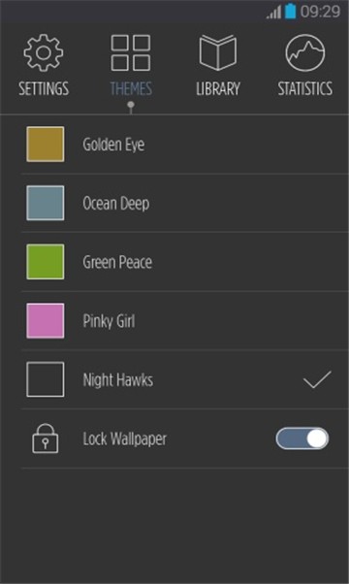Click the Night Hawks checkmark icon

(x=317, y=379)
